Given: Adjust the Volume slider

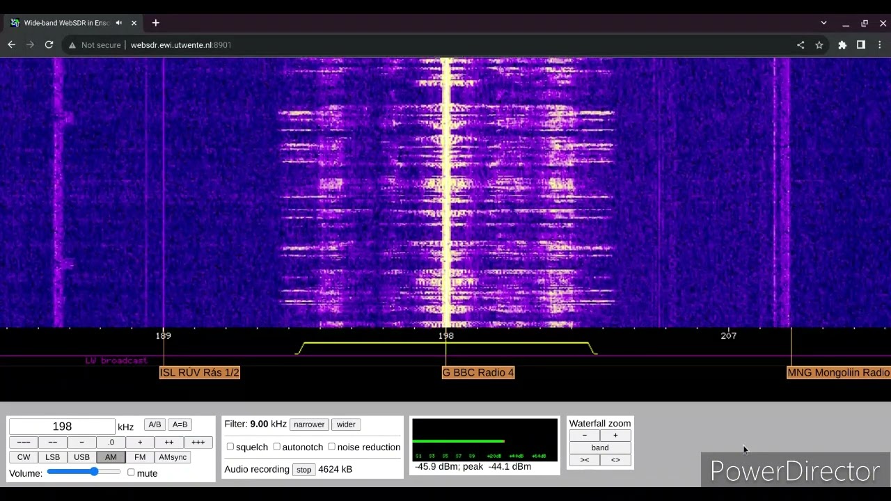Looking at the screenshot, I should coord(84,472).
